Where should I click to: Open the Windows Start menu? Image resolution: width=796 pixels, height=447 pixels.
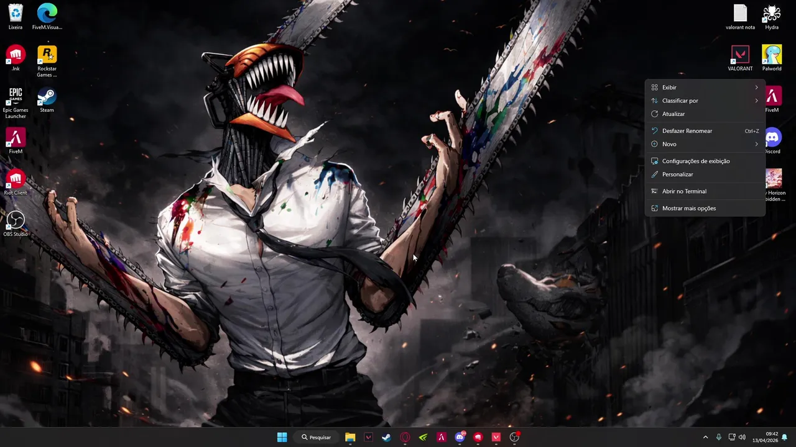tap(282, 437)
